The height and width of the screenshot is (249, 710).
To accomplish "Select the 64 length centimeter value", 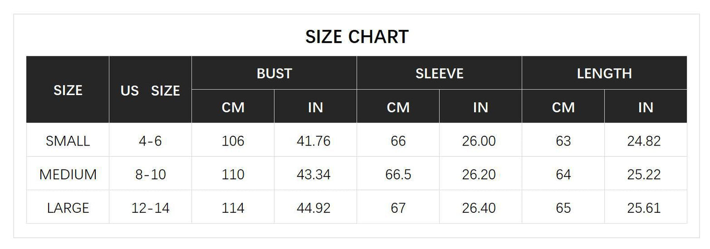I will tap(563, 174).
